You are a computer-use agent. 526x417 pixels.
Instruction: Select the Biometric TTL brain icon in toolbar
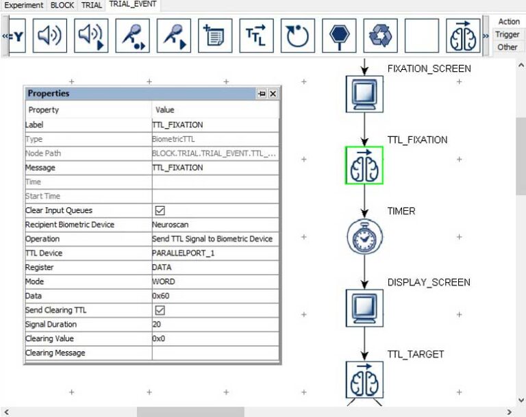[463, 36]
